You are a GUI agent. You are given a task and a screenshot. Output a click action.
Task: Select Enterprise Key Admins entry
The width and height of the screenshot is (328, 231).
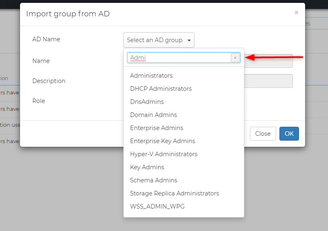[x=163, y=141]
